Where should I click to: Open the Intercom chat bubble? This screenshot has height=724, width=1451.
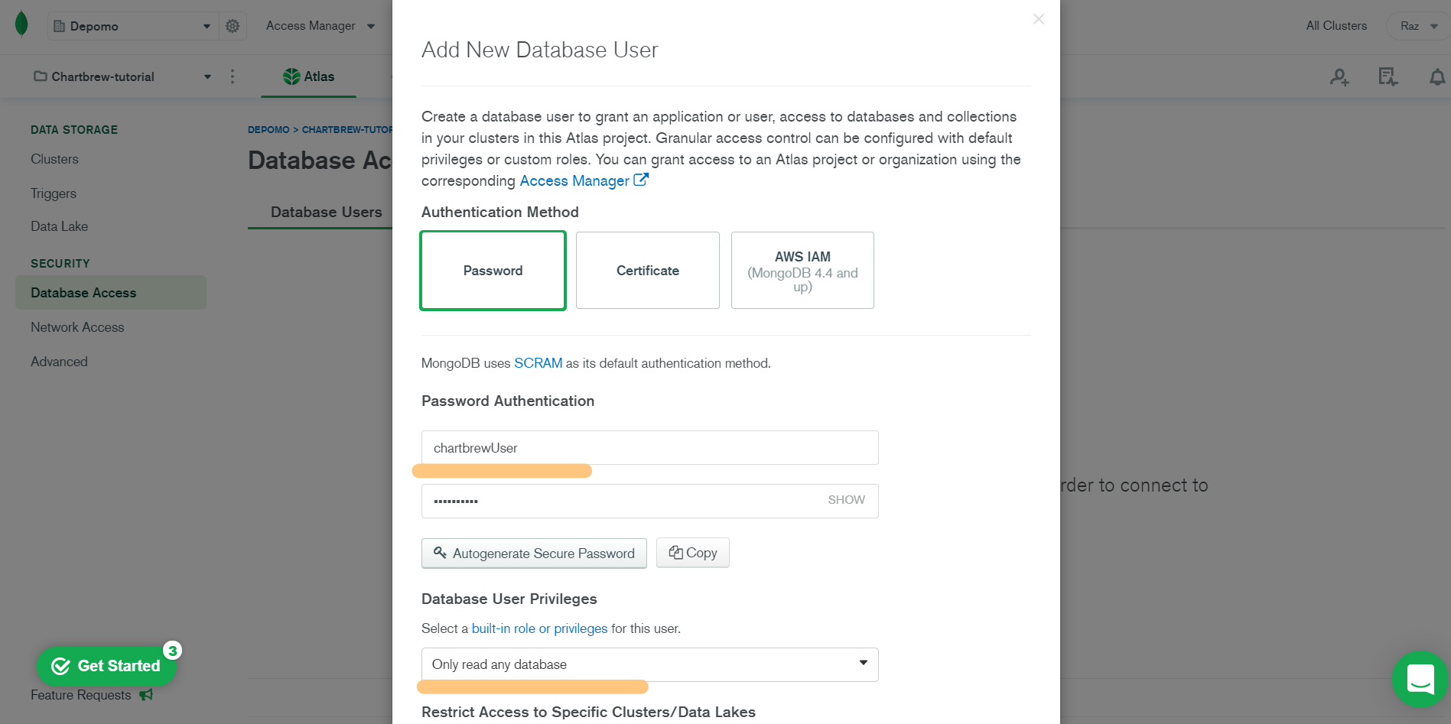pyautogui.click(x=1420, y=679)
